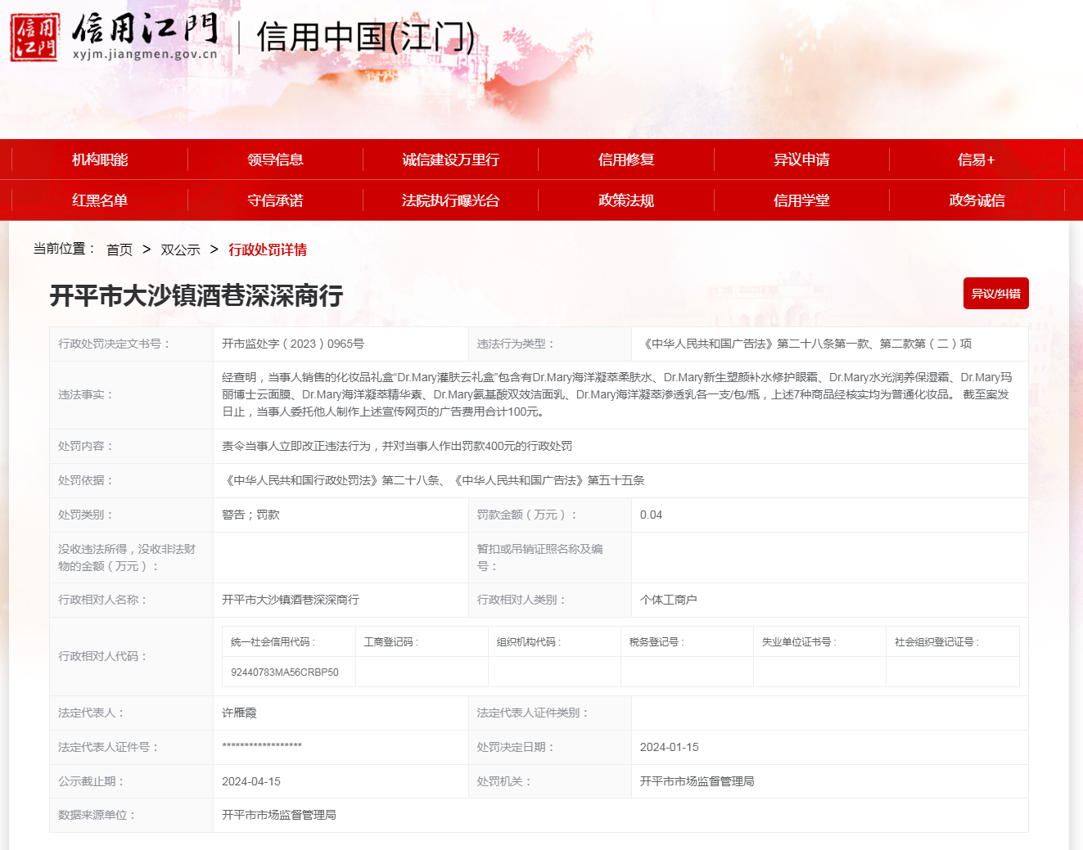Click the publicity deadline 2024-04-15
This screenshot has height=850, width=1083.
click(x=251, y=781)
